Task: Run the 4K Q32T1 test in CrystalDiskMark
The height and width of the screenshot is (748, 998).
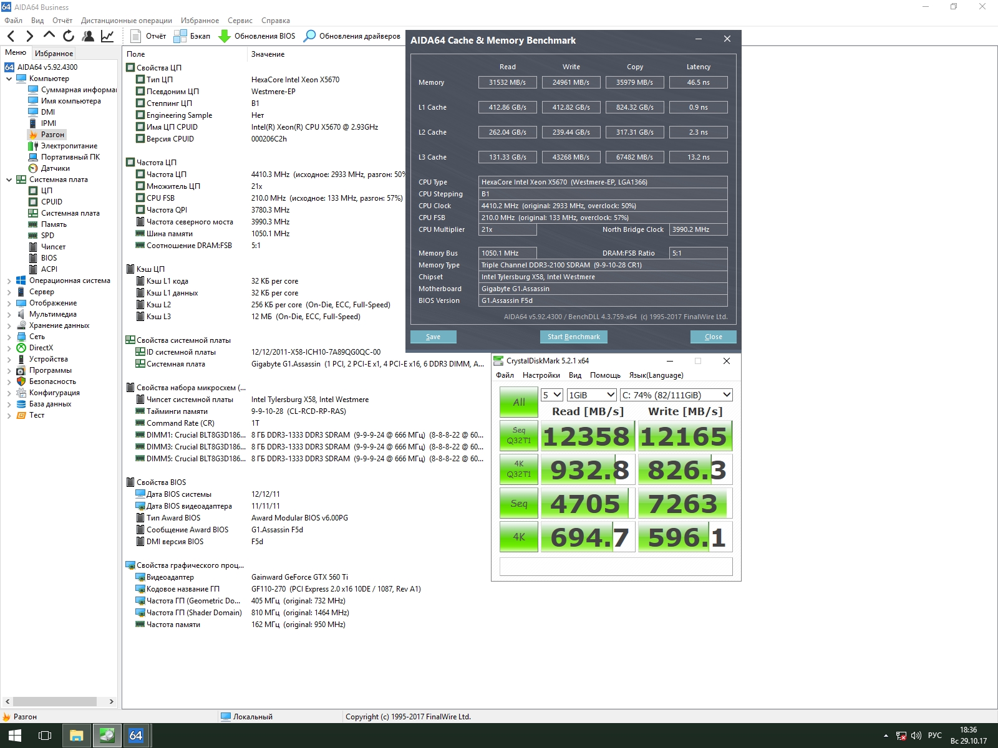Action: 518,469
